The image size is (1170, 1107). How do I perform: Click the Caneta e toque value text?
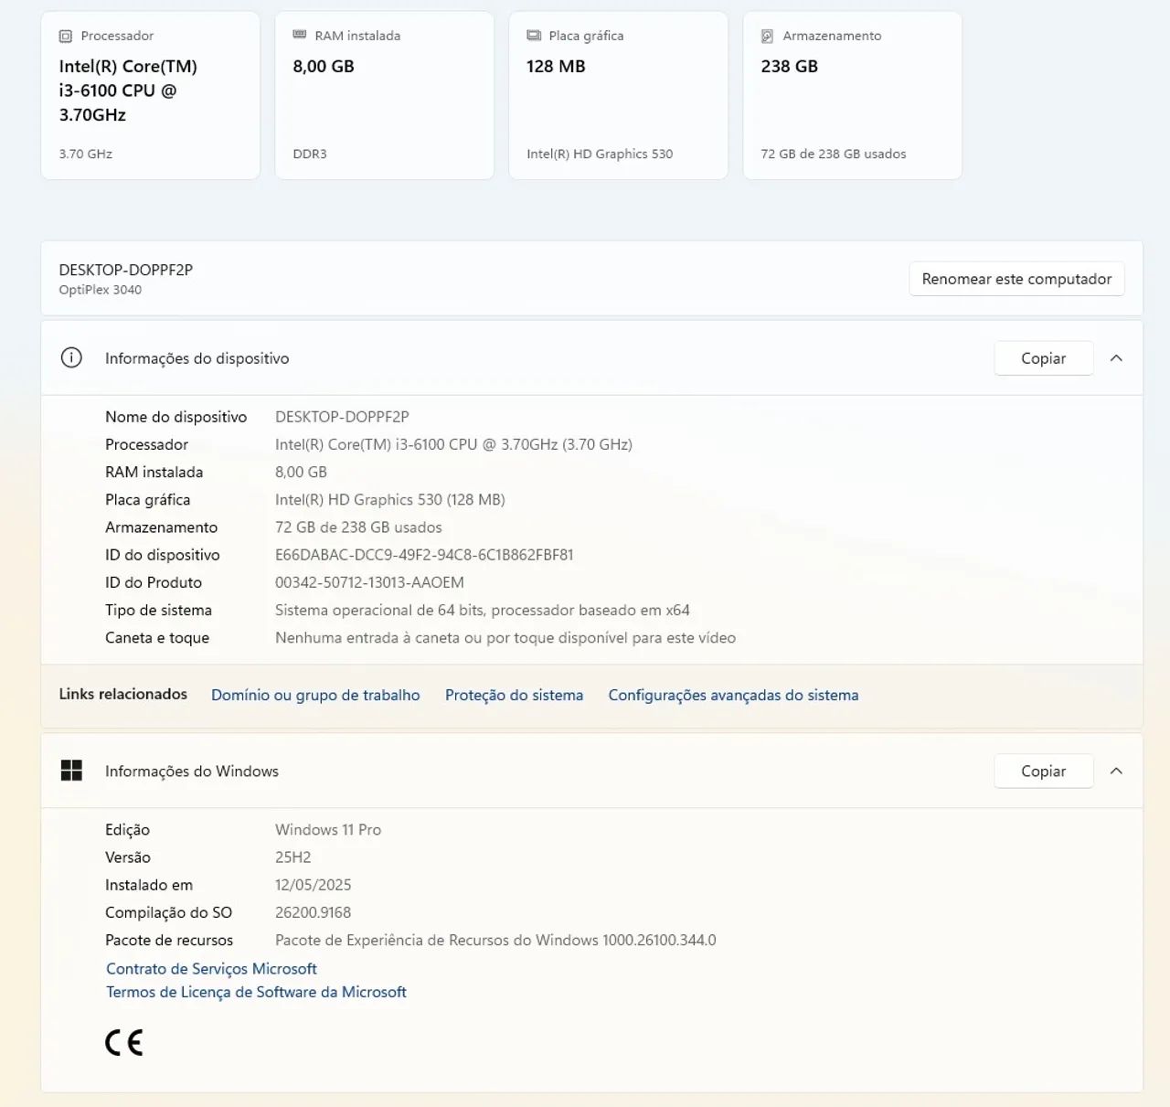(x=505, y=638)
